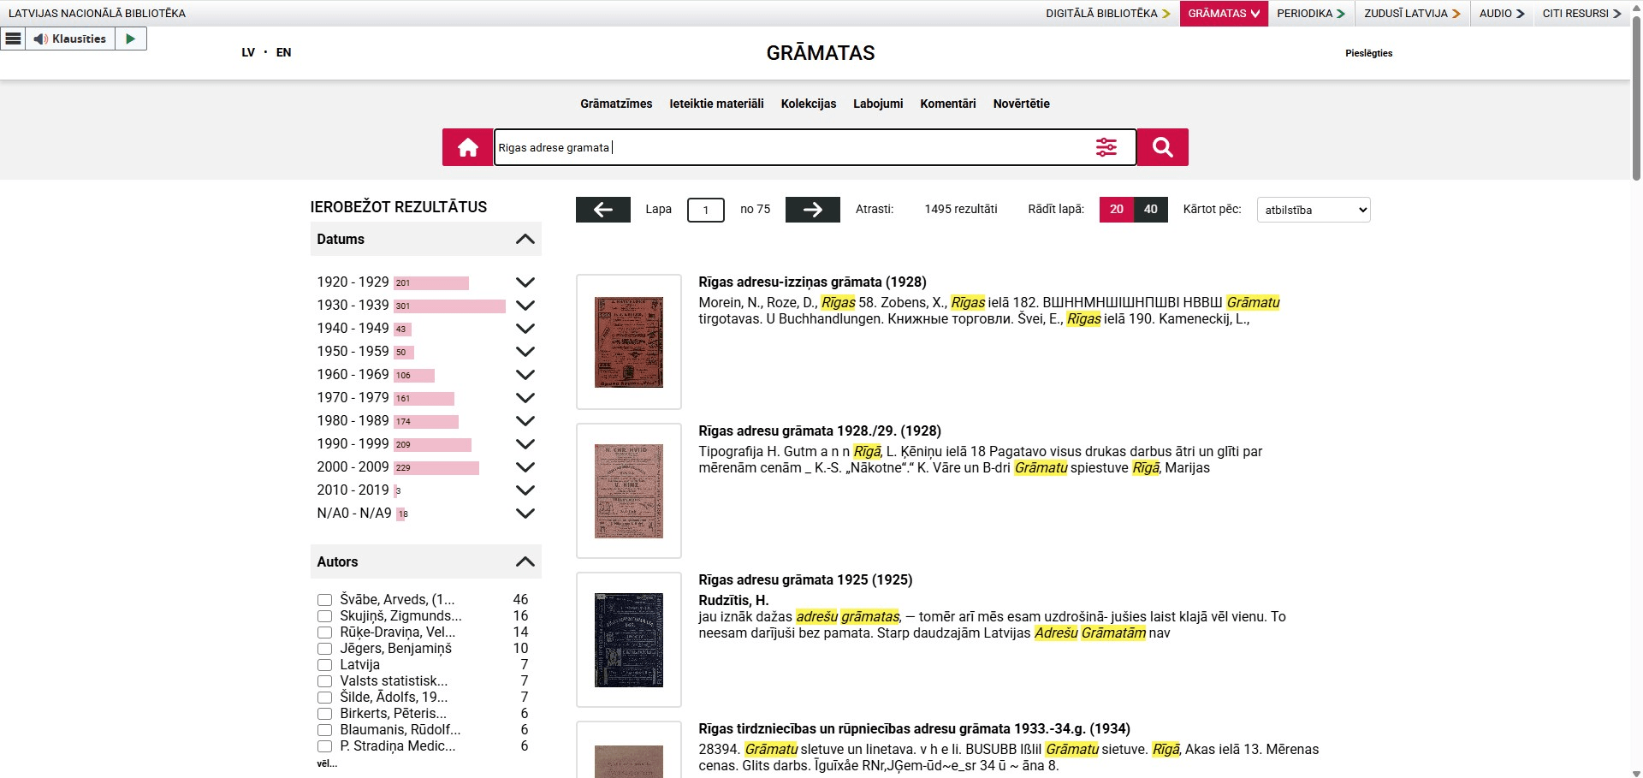Check the Birkerts, Pēteris author filter
The height and width of the screenshot is (778, 1643).
pos(324,714)
